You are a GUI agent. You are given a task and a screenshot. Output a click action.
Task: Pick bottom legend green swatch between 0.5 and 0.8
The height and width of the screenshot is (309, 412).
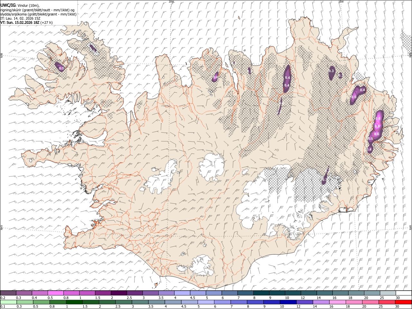[42, 302]
